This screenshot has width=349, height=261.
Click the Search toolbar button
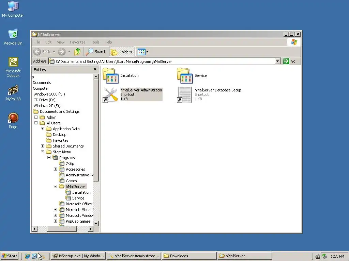tap(96, 52)
